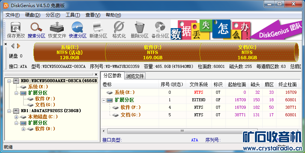This screenshot has height=153, width=305.
Task: Select 软件(D:) label in the tree
Action: pyautogui.click(x=45, y=129)
